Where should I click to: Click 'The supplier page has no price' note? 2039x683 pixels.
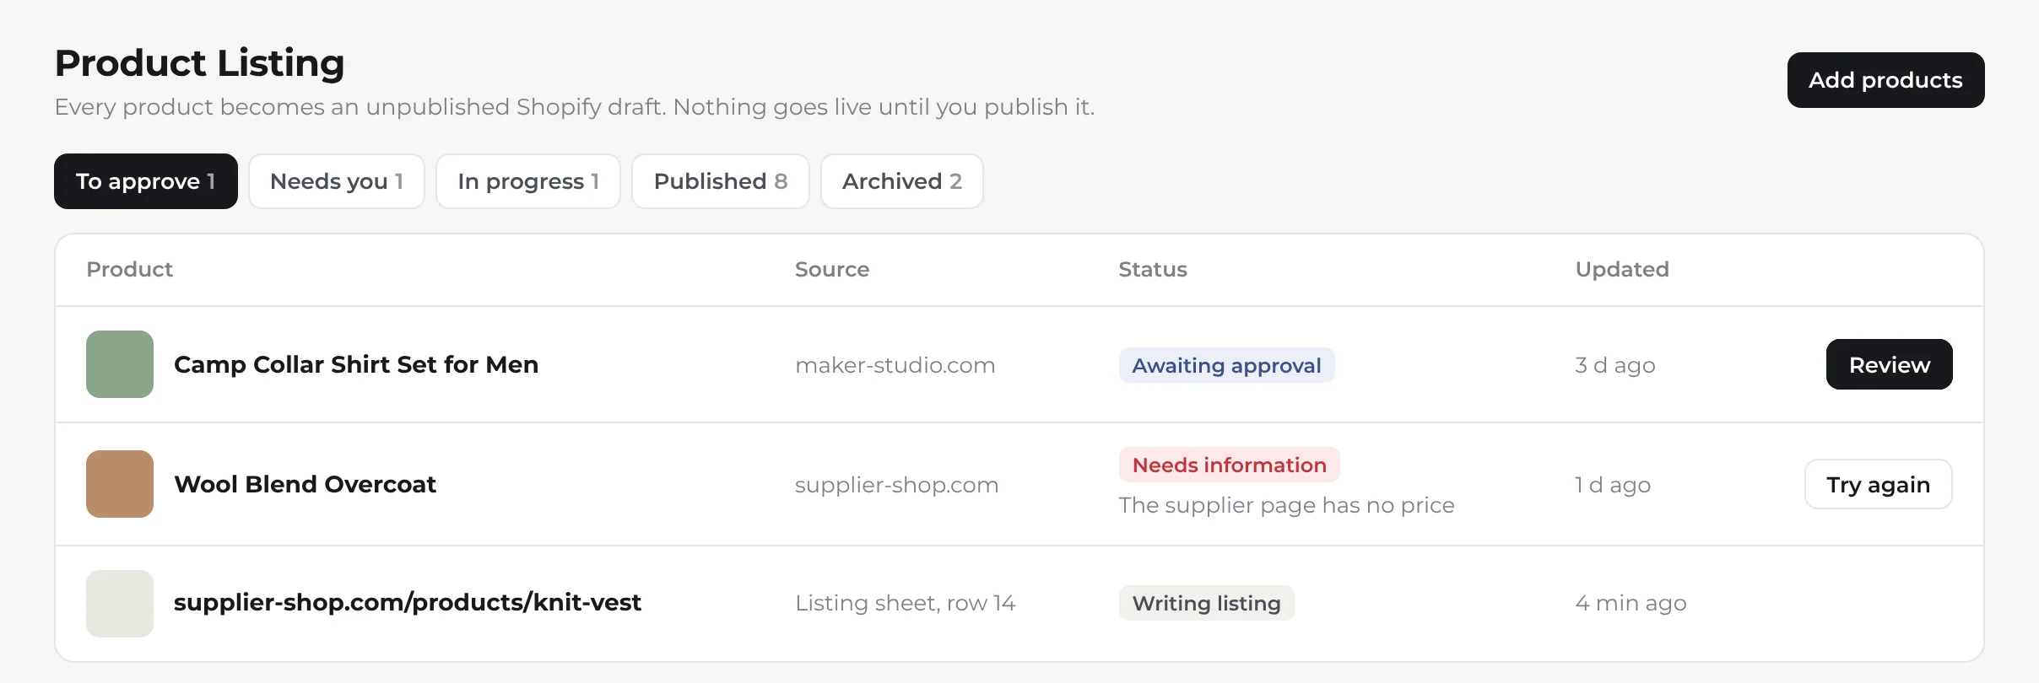(1287, 505)
